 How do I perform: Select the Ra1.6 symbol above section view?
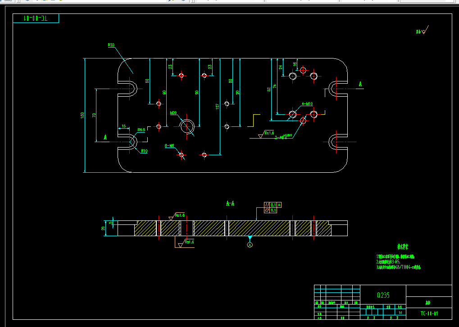pyautogui.click(x=177, y=216)
